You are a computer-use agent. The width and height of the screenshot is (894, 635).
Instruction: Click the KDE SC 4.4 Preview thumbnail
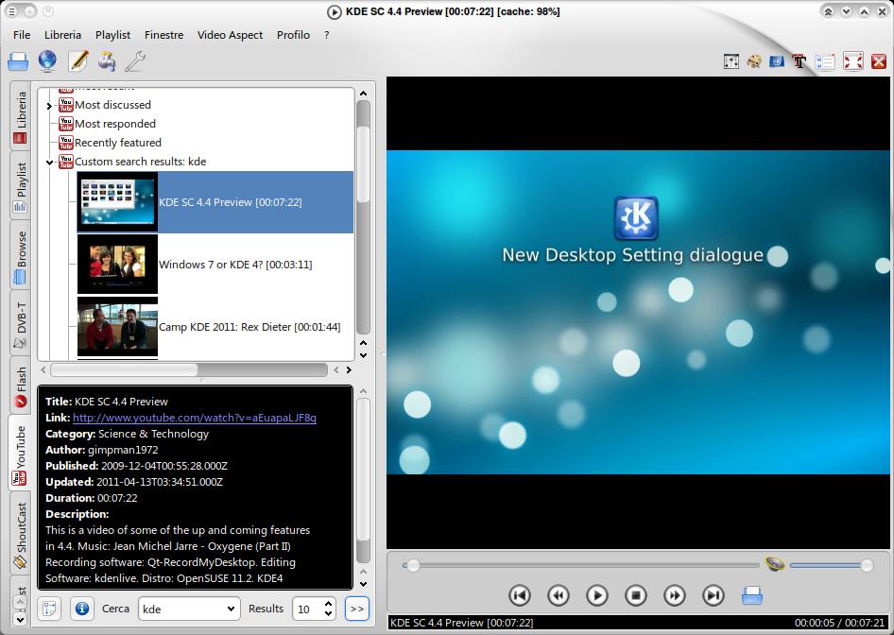(x=117, y=202)
